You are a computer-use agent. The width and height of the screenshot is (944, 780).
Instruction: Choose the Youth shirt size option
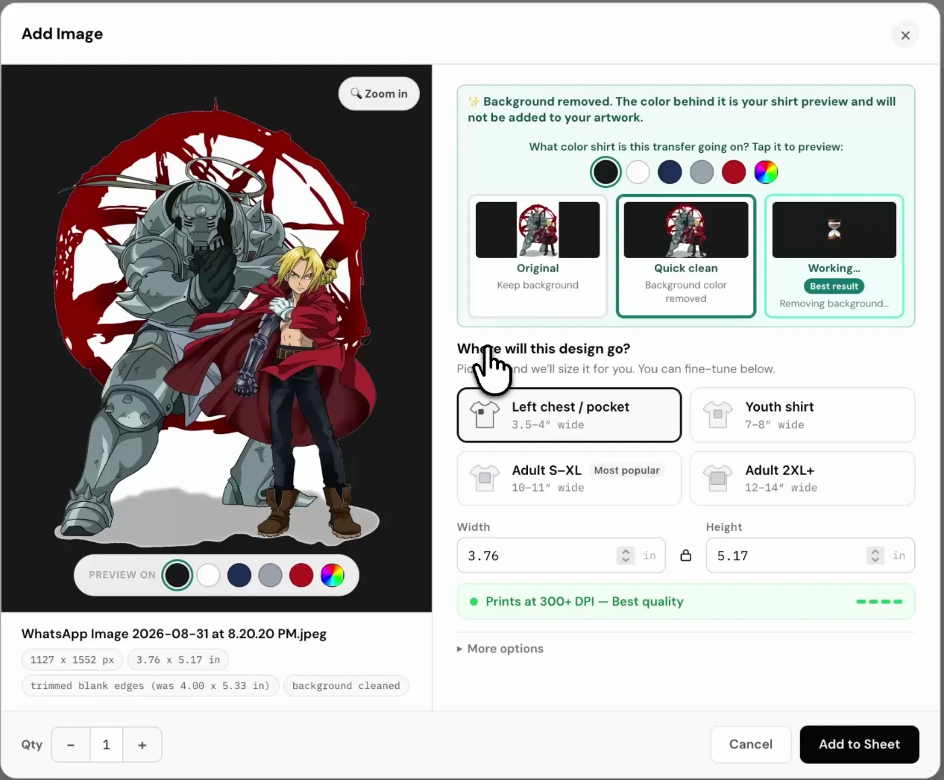tap(802, 415)
